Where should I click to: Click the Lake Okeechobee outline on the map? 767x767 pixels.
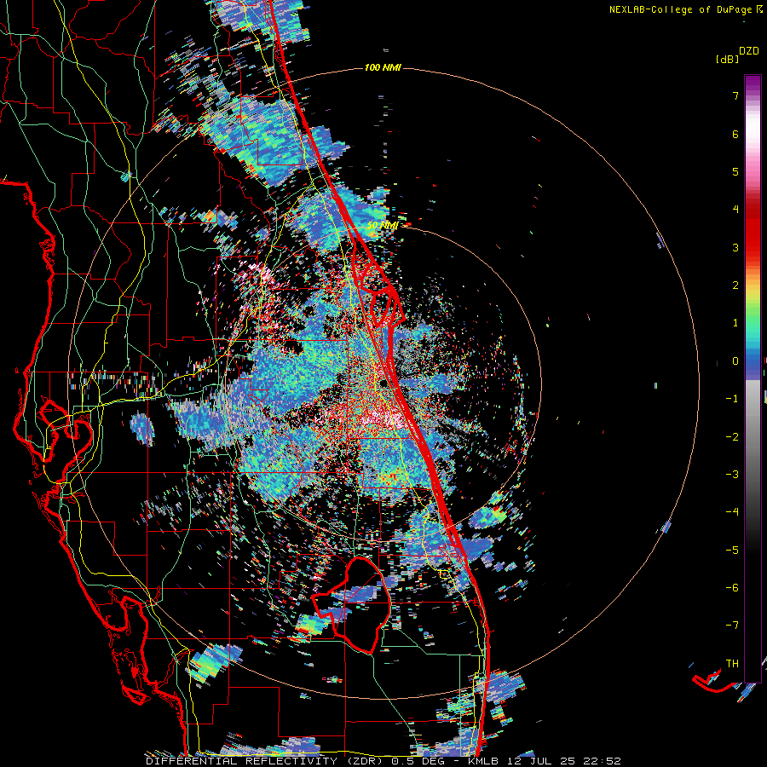click(352, 604)
